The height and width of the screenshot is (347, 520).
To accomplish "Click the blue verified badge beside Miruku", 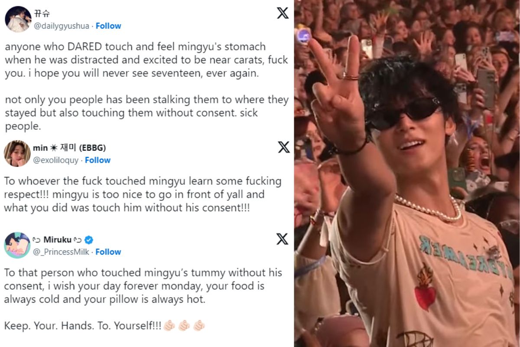I will [x=89, y=240].
